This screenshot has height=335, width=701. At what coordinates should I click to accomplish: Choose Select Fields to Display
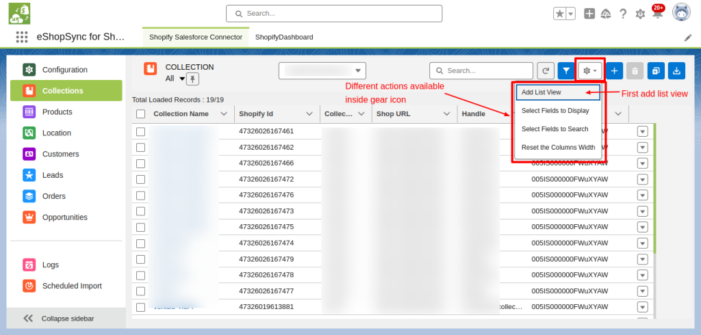click(x=558, y=110)
